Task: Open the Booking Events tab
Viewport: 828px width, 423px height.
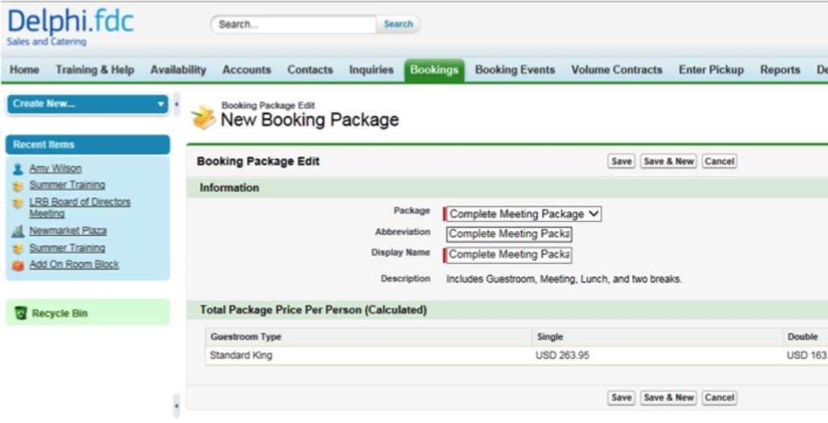Action: tap(515, 70)
